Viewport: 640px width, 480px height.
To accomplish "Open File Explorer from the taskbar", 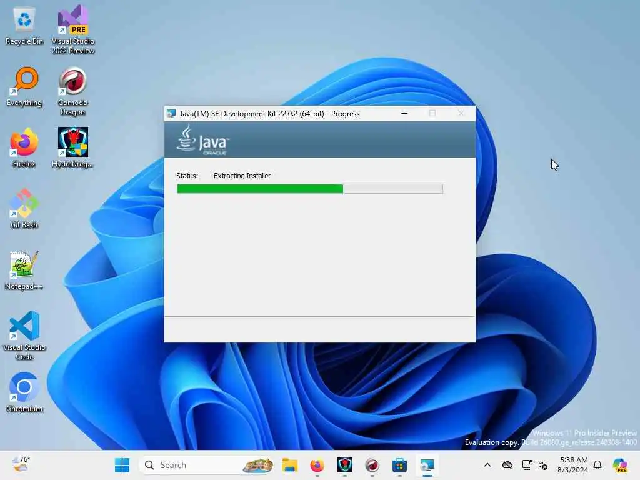I will point(290,465).
